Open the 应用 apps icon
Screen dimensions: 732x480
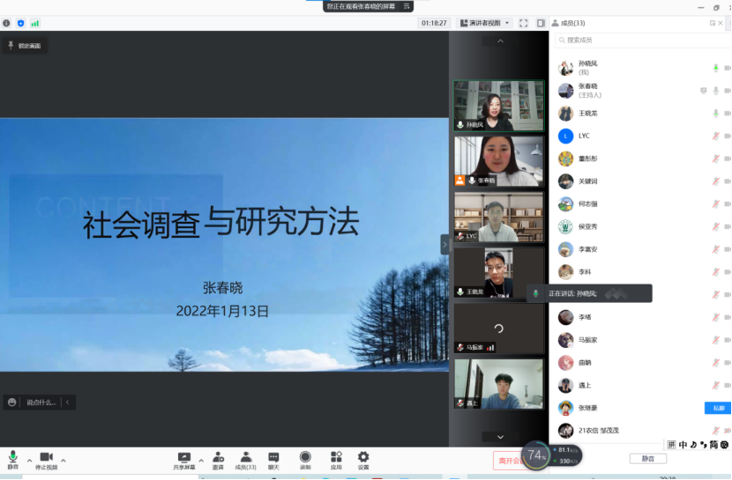pos(336,458)
